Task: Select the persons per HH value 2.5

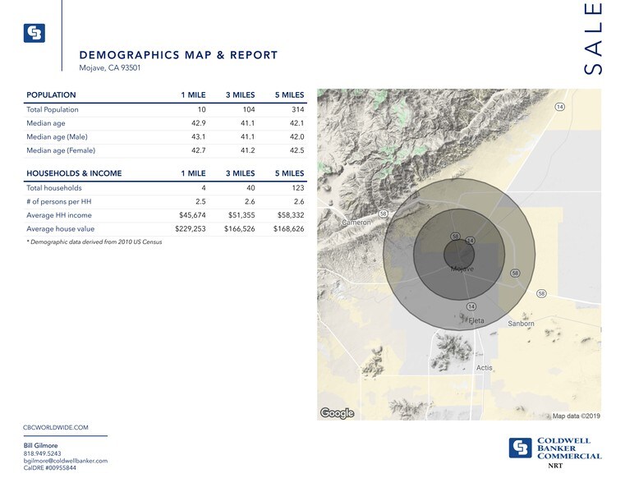Action: click(200, 201)
